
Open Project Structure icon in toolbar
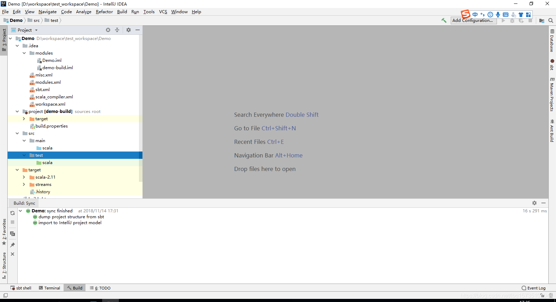(542, 21)
